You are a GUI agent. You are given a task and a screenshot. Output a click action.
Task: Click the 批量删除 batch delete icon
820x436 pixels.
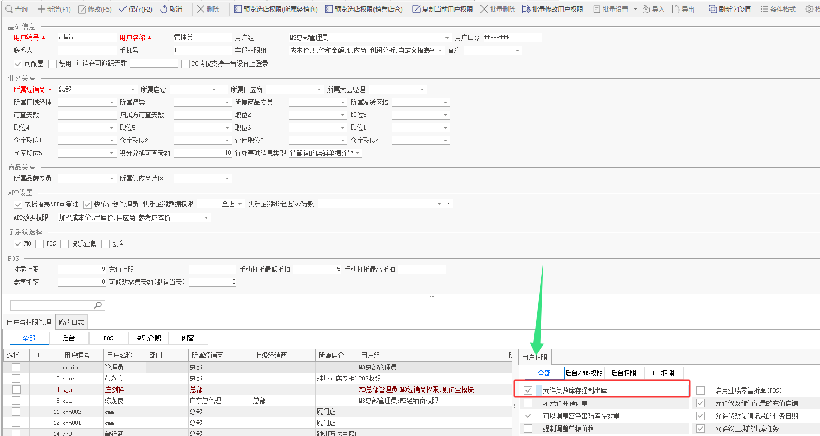point(484,9)
